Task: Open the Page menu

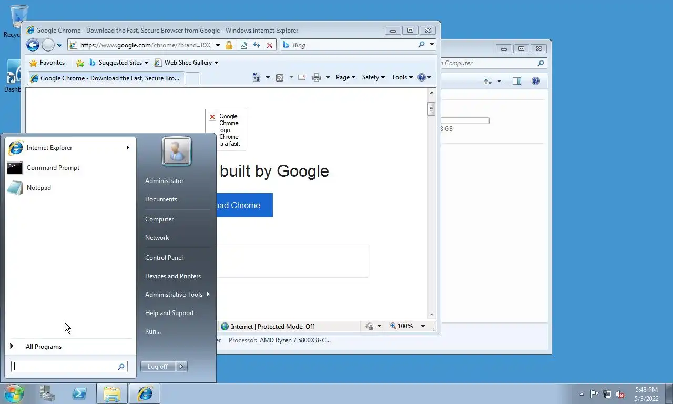Action: pos(345,77)
